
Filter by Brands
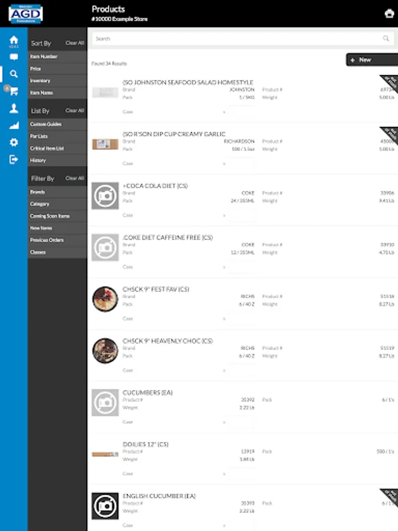(57, 192)
